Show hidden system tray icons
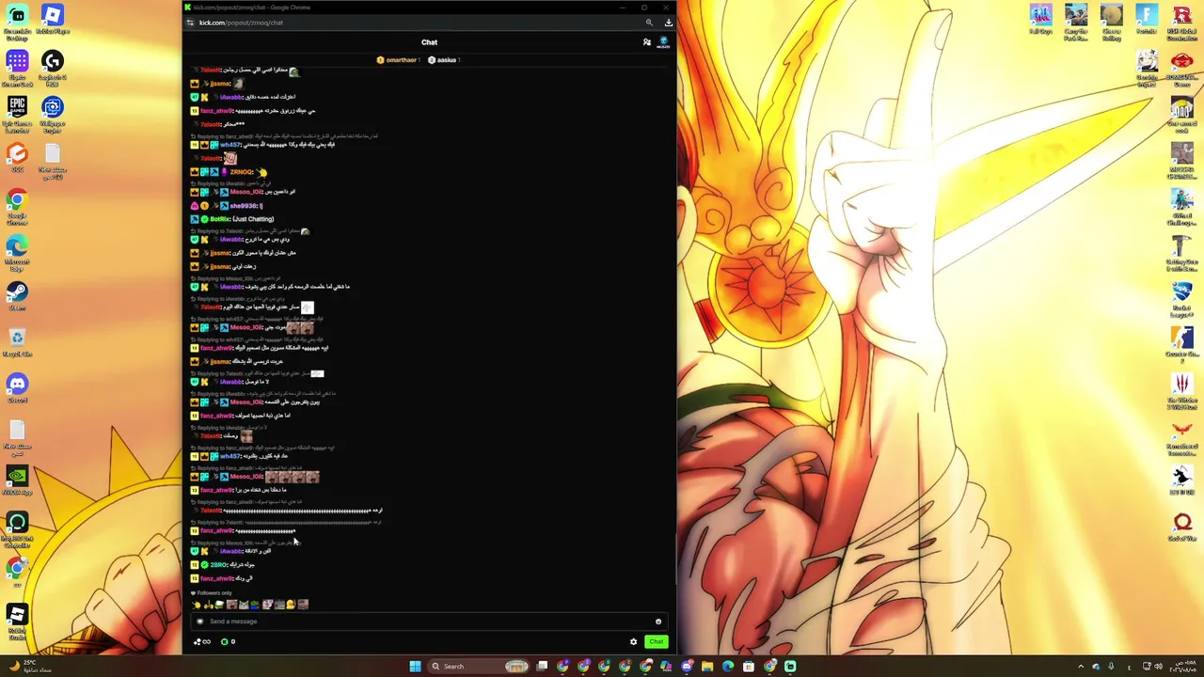This screenshot has height=677, width=1204. (x=1080, y=666)
